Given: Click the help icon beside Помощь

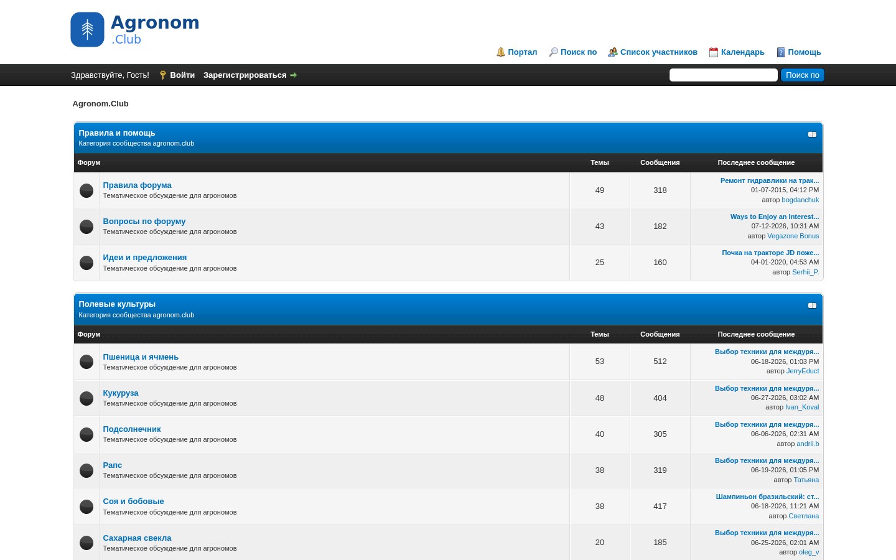Looking at the screenshot, I should 781,52.
